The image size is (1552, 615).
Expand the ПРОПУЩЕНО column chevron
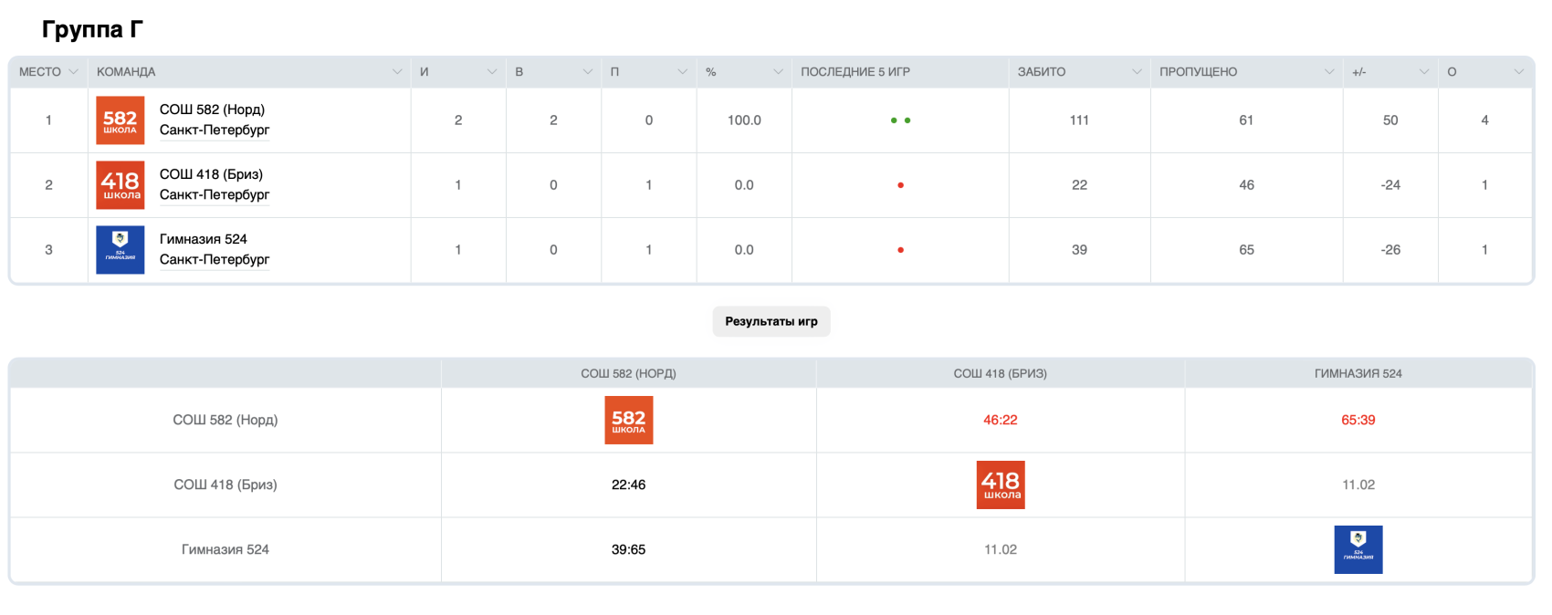pyautogui.click(x=1329, y=72)
